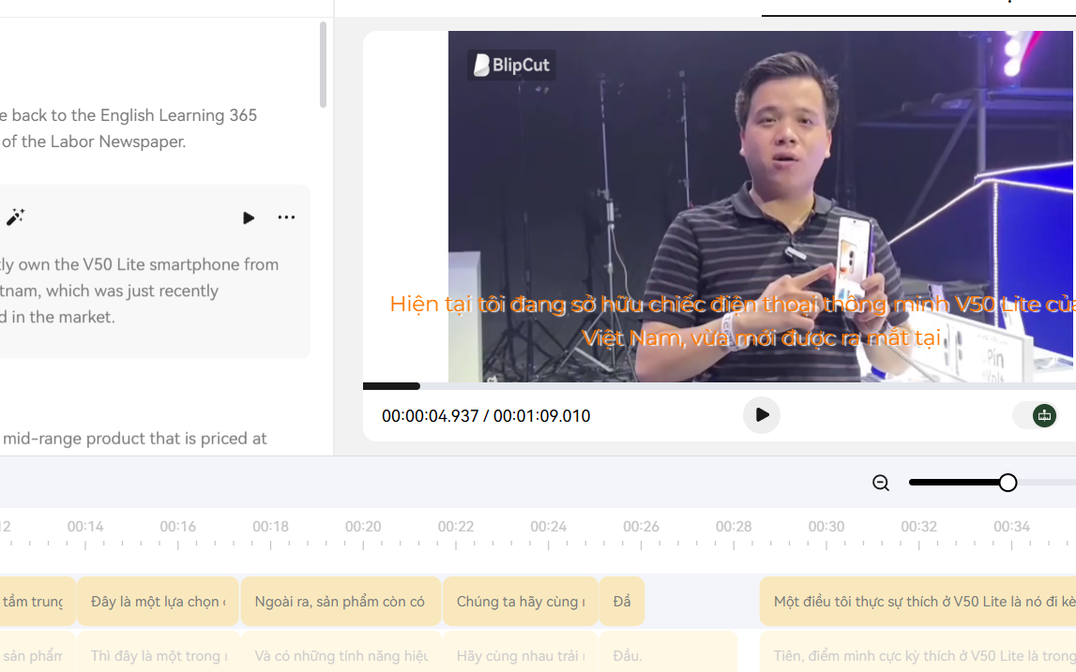Viewport: 1076px width, 672px height.
Task: Select the 'Chúng ta hãy cùng' clip
Action: click(x=520, y=602)
